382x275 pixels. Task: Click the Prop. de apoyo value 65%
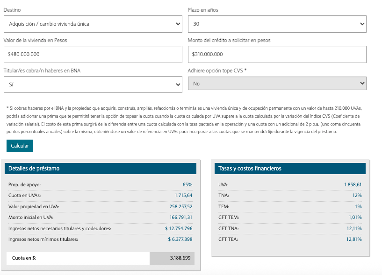pyautogui.click(x=187, y=185)
